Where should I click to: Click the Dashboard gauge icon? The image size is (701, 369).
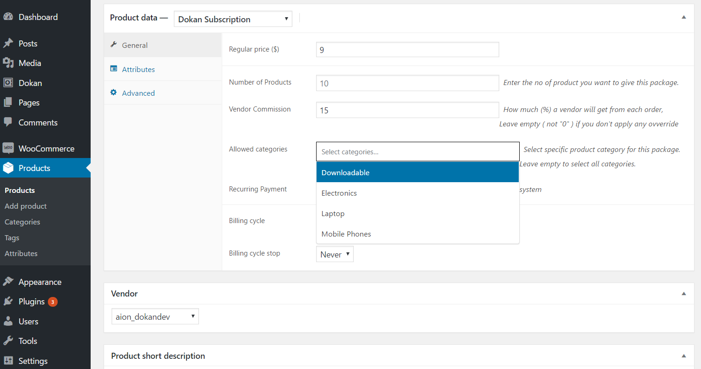point(8,17)
